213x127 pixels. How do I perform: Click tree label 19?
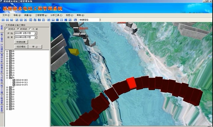tap(13, 92)
